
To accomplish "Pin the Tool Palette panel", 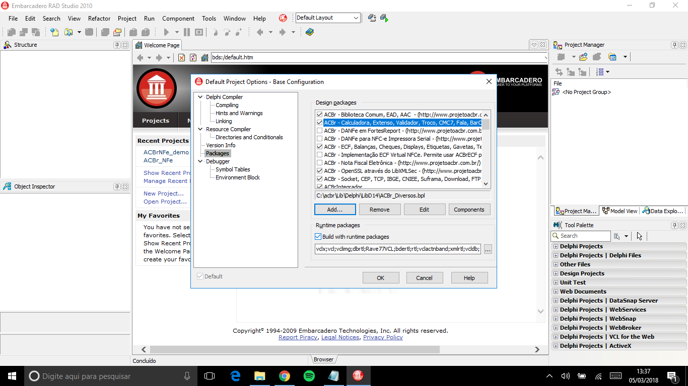I will click(x=674, y=225).
